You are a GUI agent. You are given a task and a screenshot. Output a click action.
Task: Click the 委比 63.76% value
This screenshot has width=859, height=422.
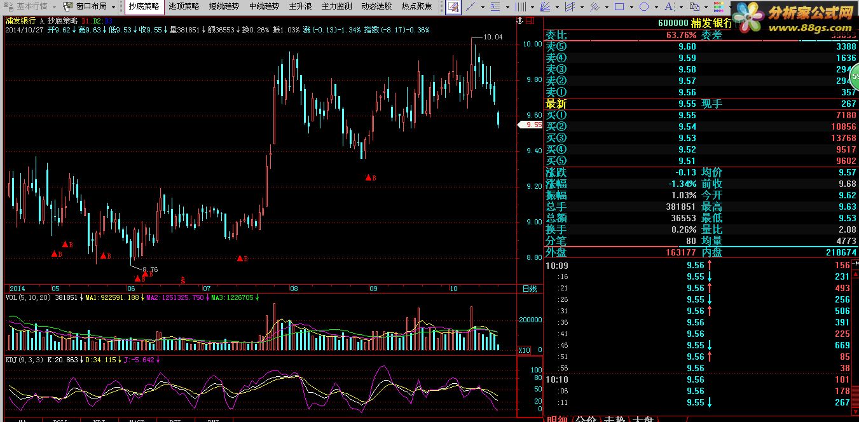point(681,35)
